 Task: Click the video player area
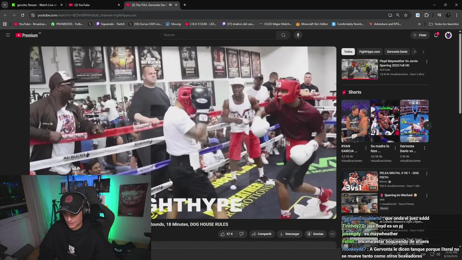click(183, 132)
